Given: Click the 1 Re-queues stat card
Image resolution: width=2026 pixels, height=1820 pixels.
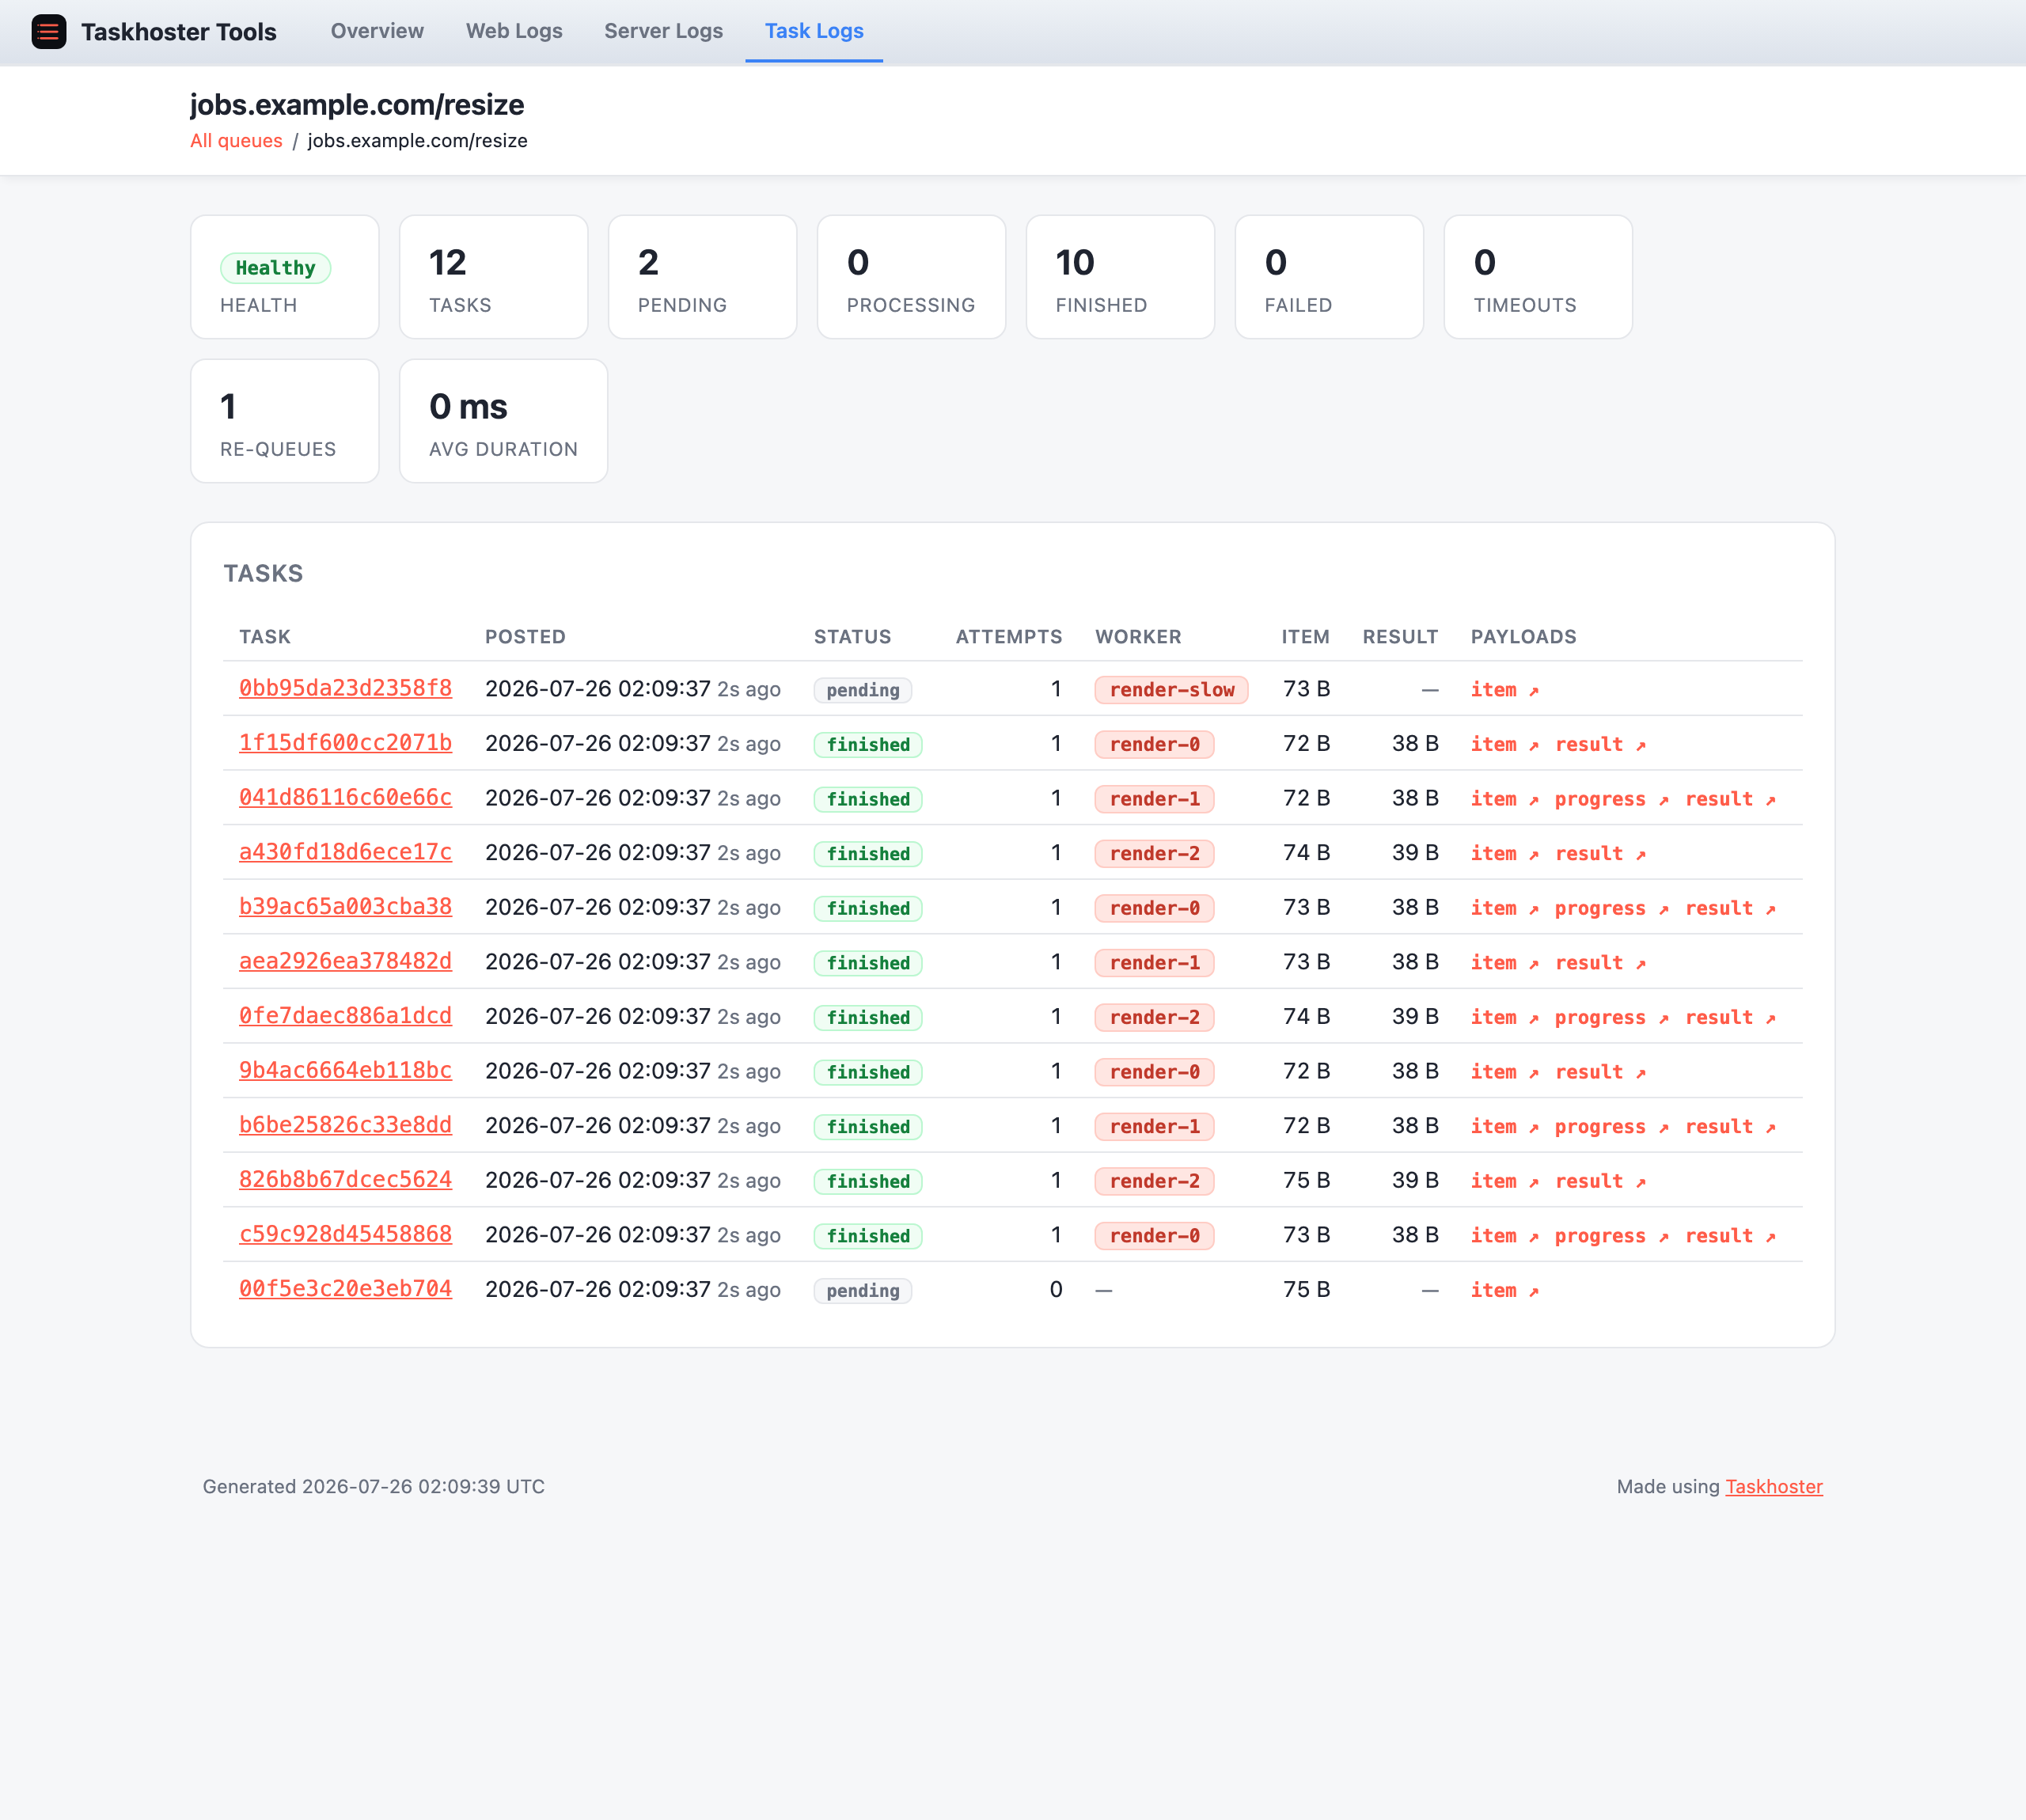Looking at the screenshot, I should (284, 421).
